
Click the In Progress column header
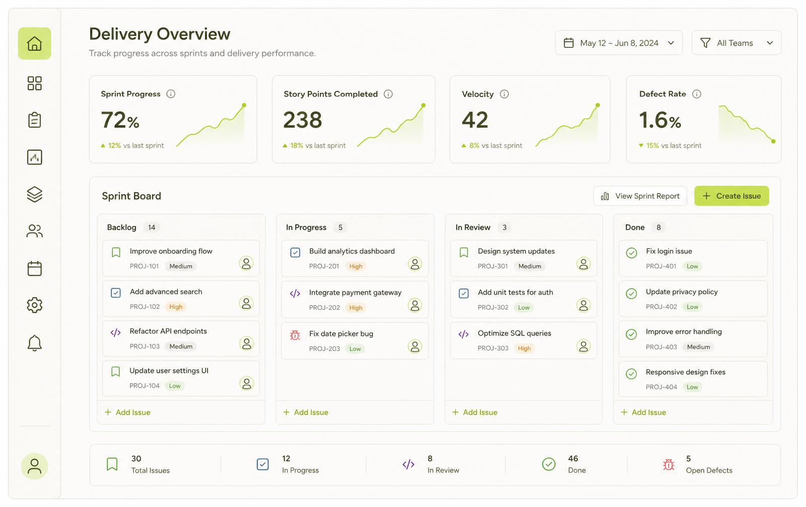point(306,227)
